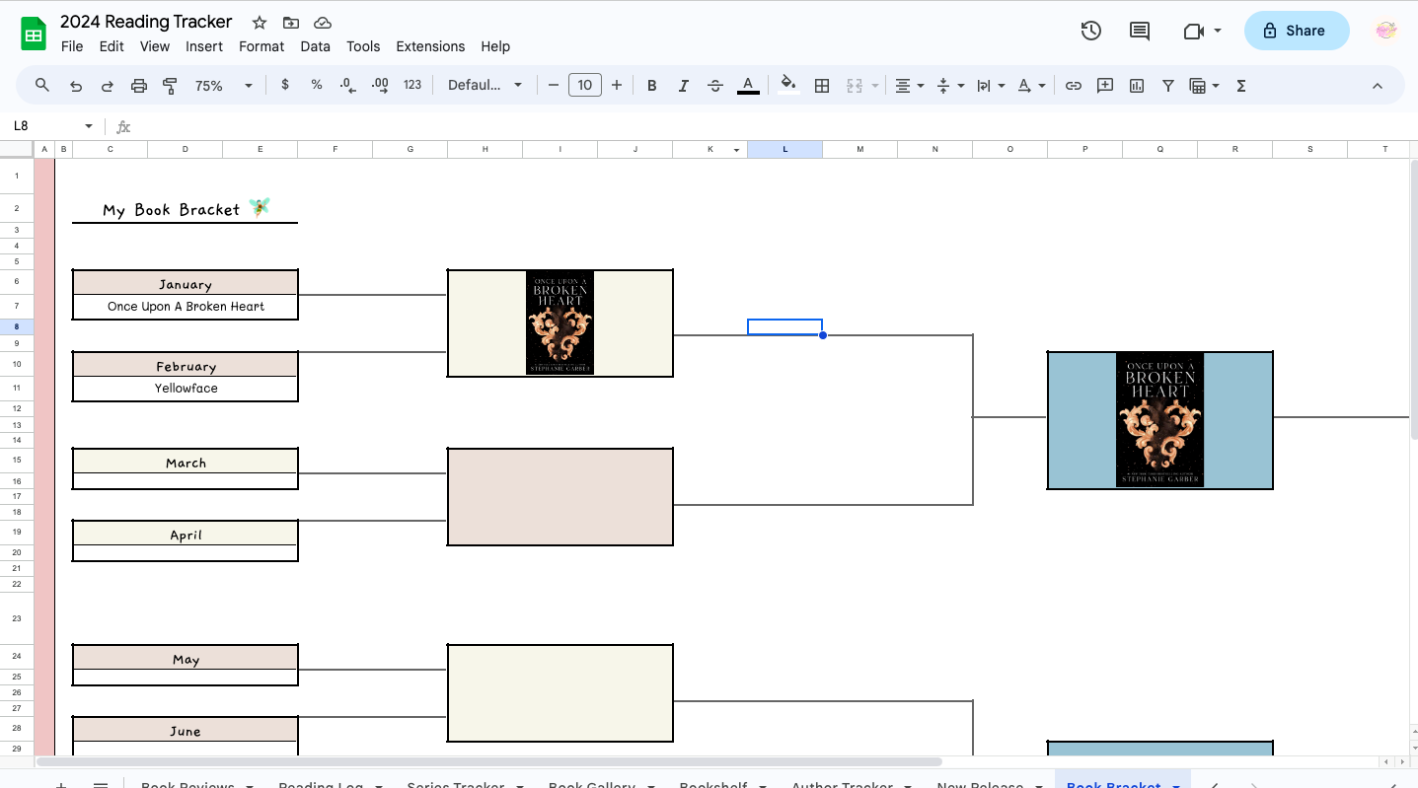Increase the font size
This screenshot has height=788, width=1418.
point(617,86)
